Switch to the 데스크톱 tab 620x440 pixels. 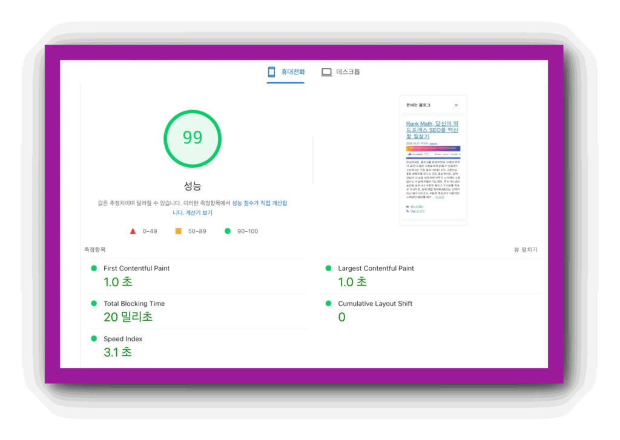348,72
